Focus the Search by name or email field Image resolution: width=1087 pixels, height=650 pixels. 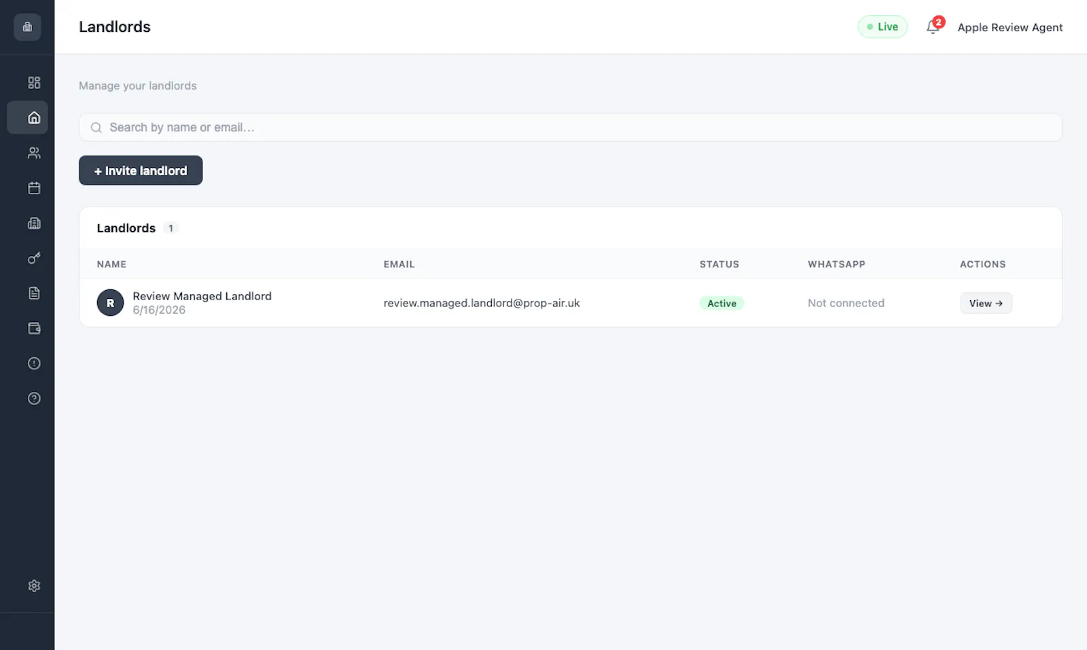[x=571, y=127]
